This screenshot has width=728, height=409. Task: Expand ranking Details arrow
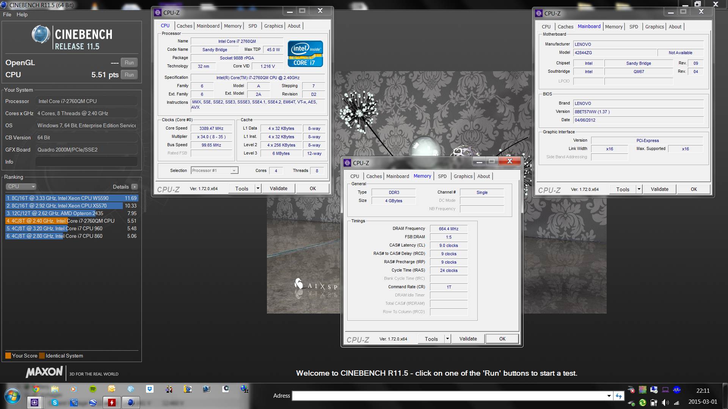135,187
